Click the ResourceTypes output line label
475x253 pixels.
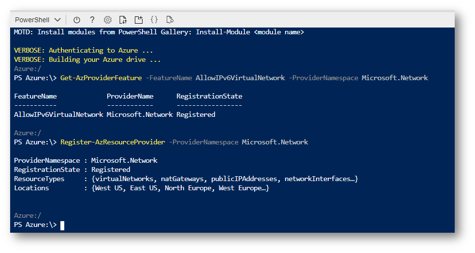click(39, 179)
